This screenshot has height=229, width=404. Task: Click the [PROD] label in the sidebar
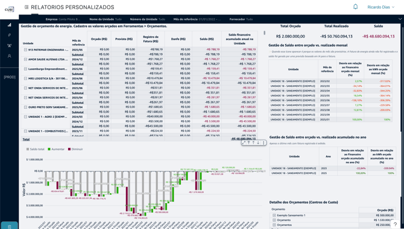[x=9, y=77]
